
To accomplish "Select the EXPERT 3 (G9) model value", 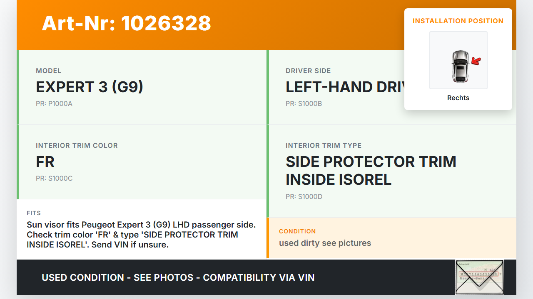I will 90,87.
